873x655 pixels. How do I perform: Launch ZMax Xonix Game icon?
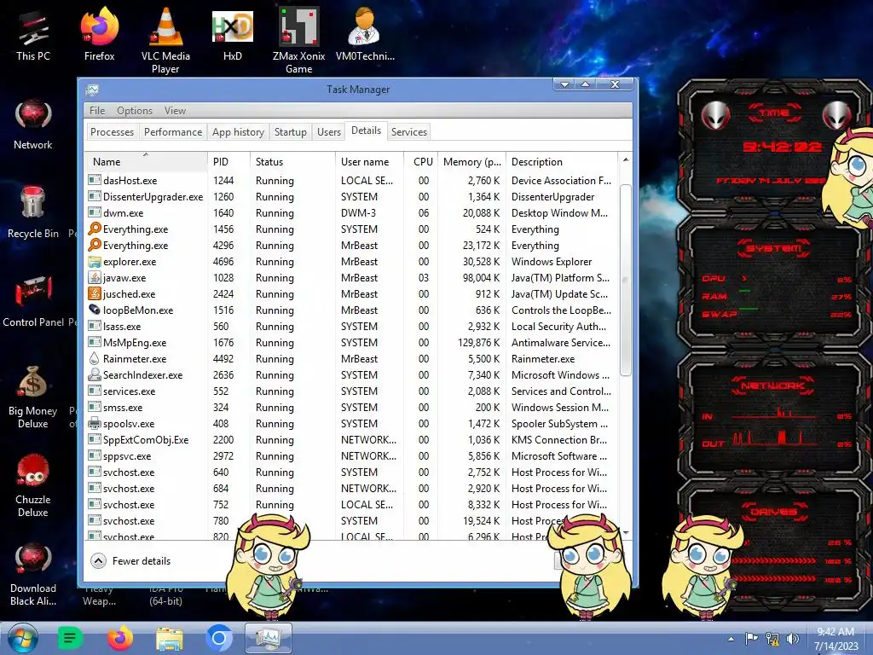click(x=298, y=40)
